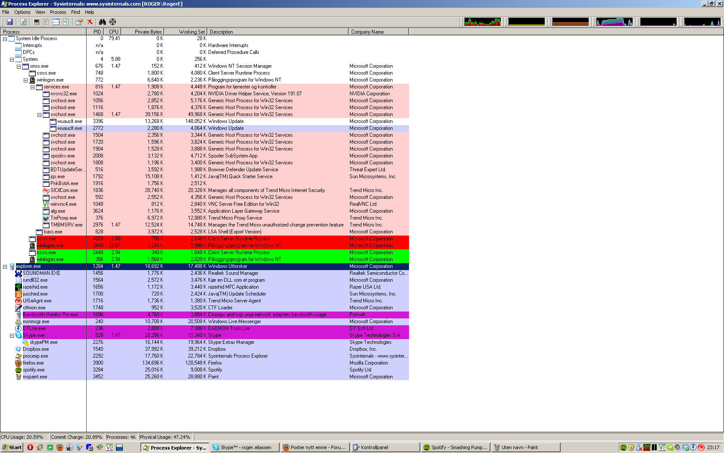The width and height of the screenshot is (724, 453).
Task: Launch VNC from Quick Launch
Action: tap(109, 447)
